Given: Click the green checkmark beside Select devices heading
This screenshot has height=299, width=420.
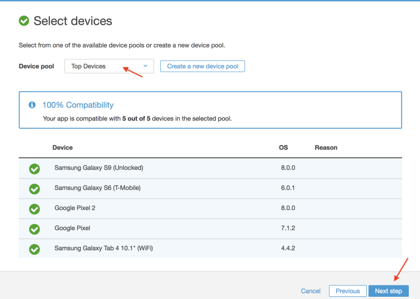Looking at the screenshot, I should coord(24,21).
